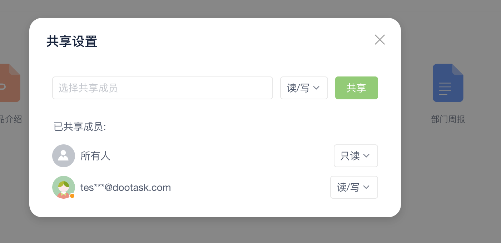Click the 所有人 member name
The image size is (501, 243).
coord(95,156)
